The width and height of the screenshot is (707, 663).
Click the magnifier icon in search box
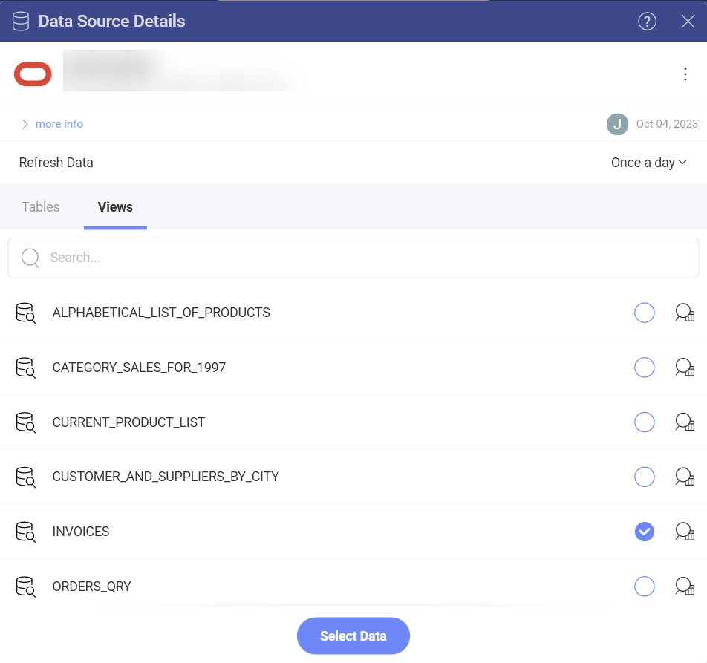(30, 258)
